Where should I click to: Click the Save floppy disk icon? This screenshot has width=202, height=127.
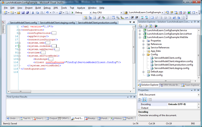click(x=23, y=13)
